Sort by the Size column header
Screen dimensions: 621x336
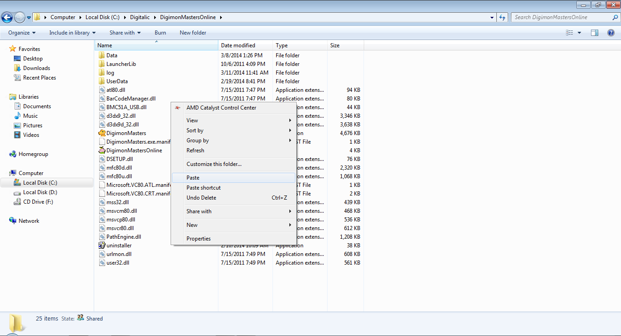pyautogui.click(x=346, y=45)
